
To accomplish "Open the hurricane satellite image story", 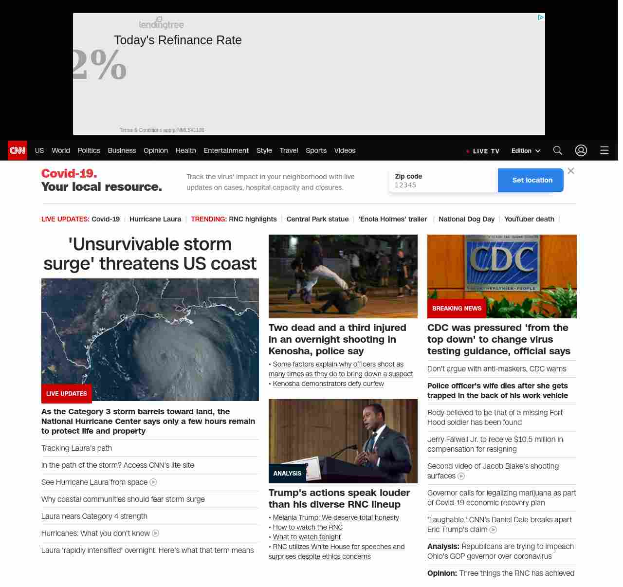I will click(x=150, y=339).
